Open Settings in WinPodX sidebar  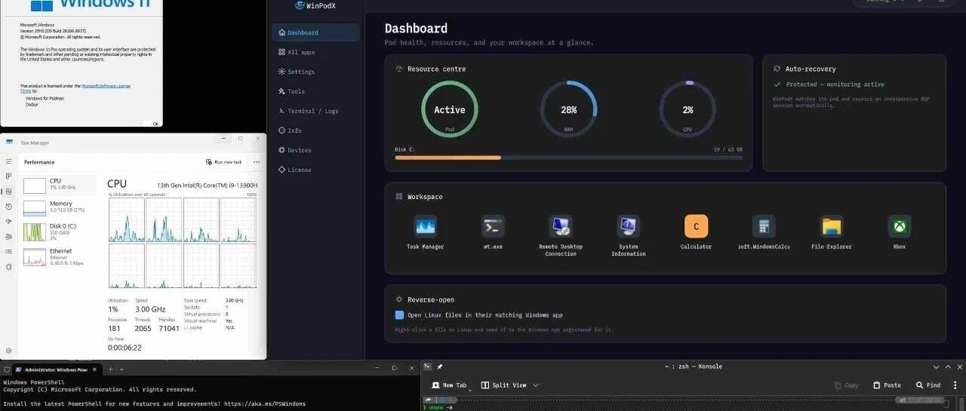(x=316, y=72)
